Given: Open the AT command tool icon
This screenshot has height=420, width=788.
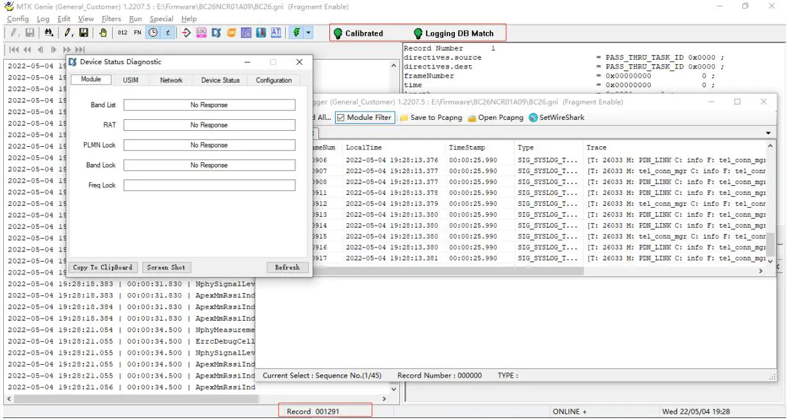Looking at the screenshot, I should [x=275, y=33].
